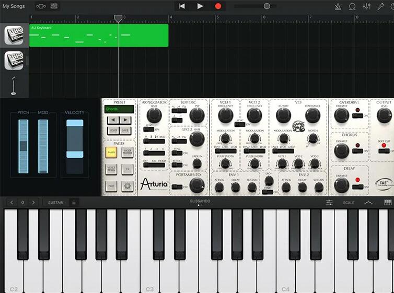Switch to Perf page
Viewport: 394px width, 293px height.
coord(111,186)
